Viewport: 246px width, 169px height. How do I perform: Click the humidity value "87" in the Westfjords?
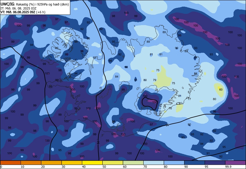click(x=57, y=48)
